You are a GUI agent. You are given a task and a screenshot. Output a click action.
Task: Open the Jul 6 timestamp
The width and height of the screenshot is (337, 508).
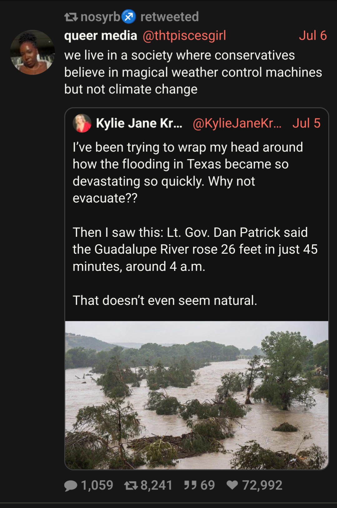click(313, 36)
